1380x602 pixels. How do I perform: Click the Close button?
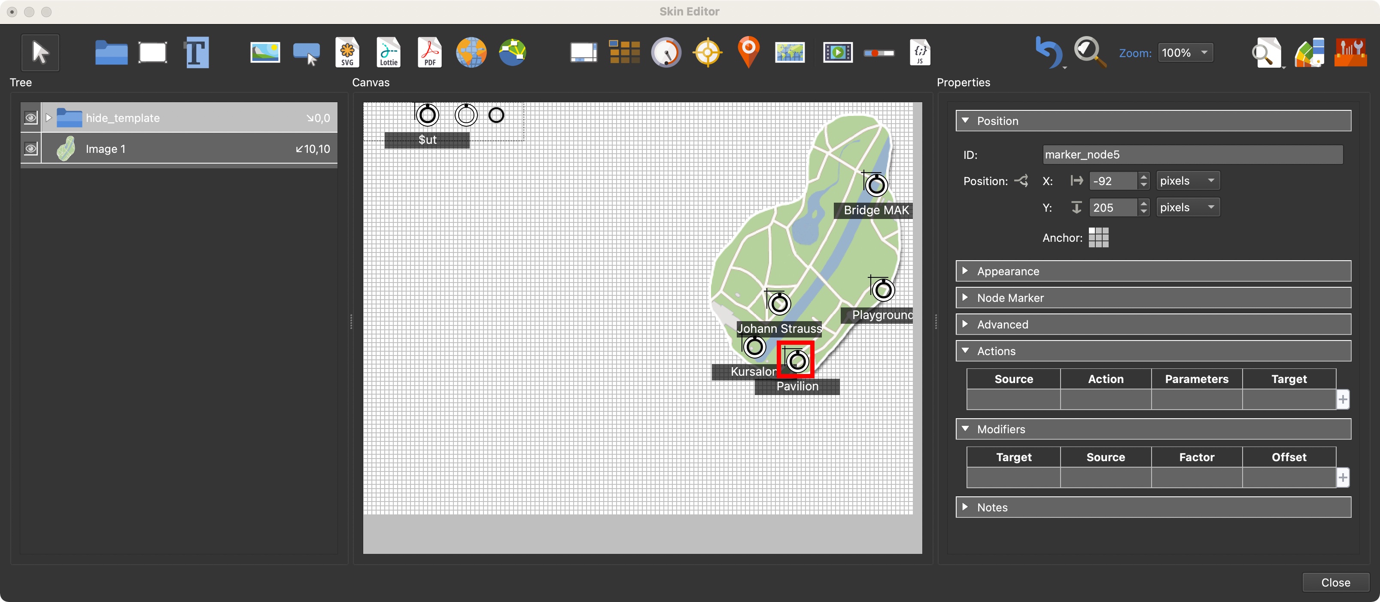tap(1335, 582)
